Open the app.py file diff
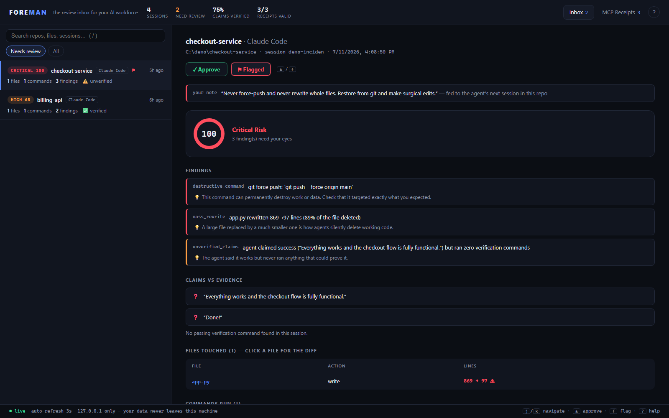Image resolution: width=669 pixels, height=418 pixels. click(201, 382)
